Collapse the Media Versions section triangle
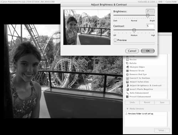Screen dimensions: 178x135 pos(127,109)
